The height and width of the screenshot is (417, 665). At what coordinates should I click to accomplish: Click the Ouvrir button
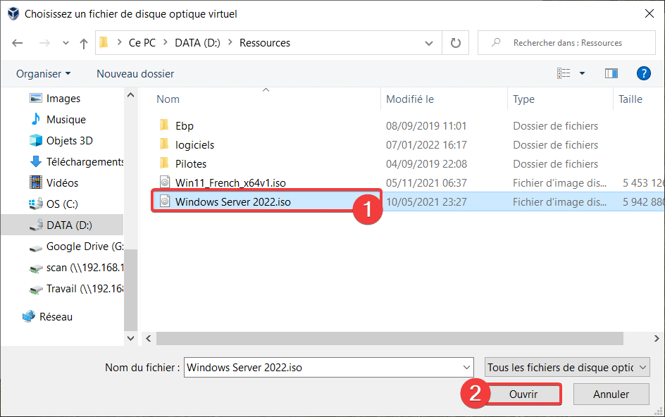pyautogui.click(x=523, y=394)
